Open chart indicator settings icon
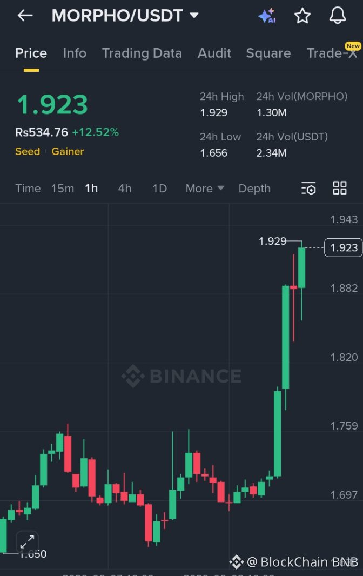This screenshot has height=576, width=363. point(308,188)
